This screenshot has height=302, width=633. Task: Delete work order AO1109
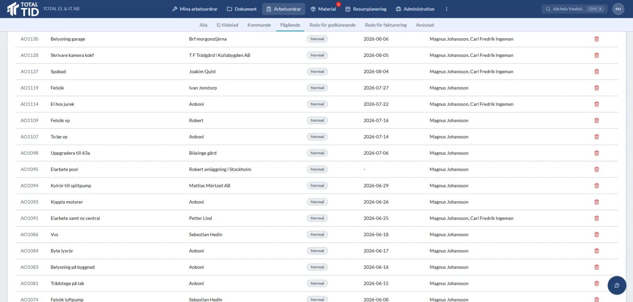597,120
